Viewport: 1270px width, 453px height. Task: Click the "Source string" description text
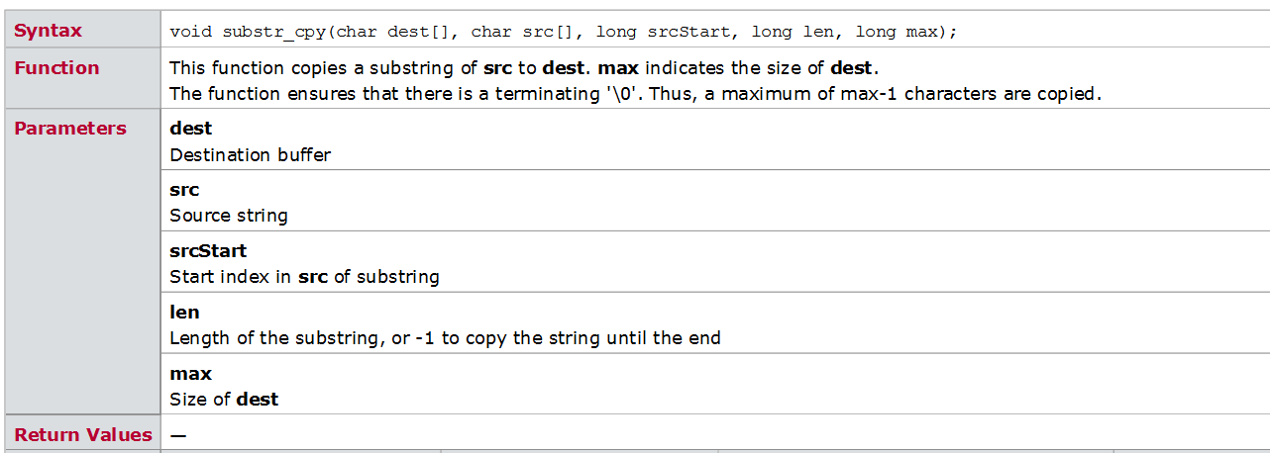click(229, 216)
